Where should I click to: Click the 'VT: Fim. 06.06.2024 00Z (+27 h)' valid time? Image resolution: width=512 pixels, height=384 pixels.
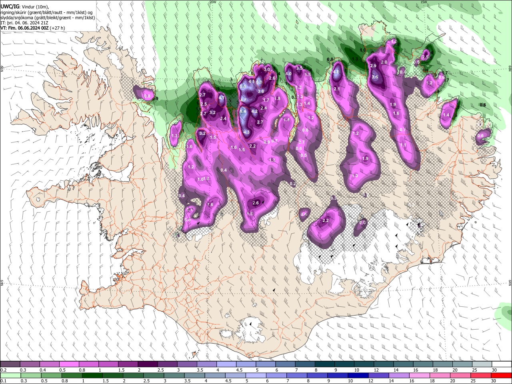[x=33, y=28]
